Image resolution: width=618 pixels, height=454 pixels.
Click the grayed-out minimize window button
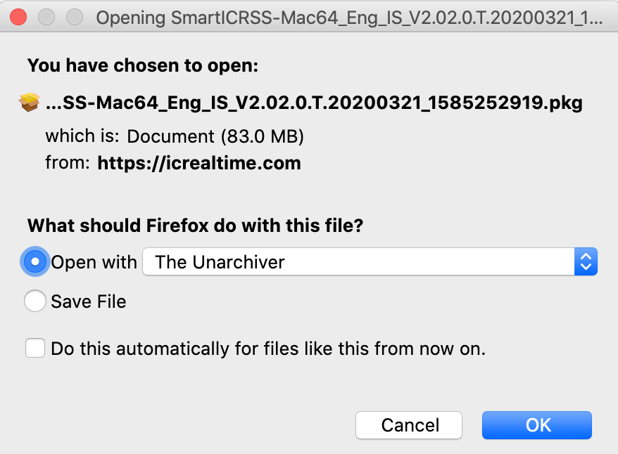coord(46,17)
